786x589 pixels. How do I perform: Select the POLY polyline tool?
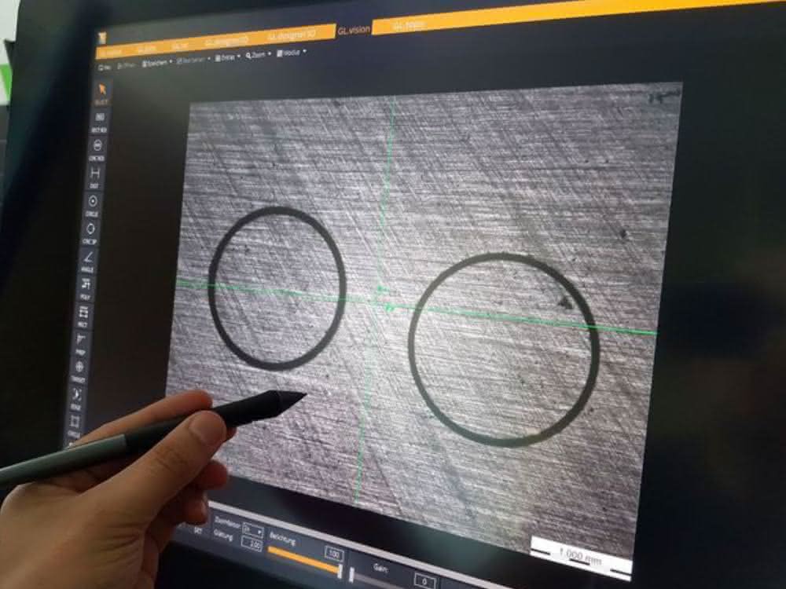point(85,288)
